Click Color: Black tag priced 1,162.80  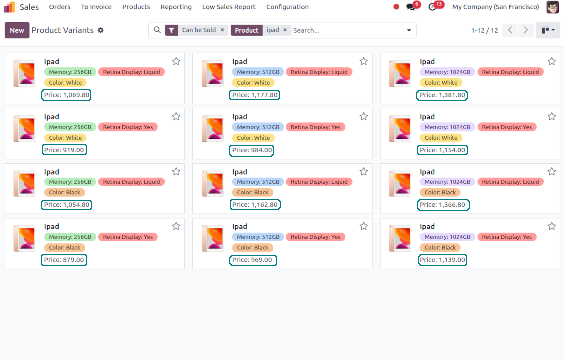252,192
